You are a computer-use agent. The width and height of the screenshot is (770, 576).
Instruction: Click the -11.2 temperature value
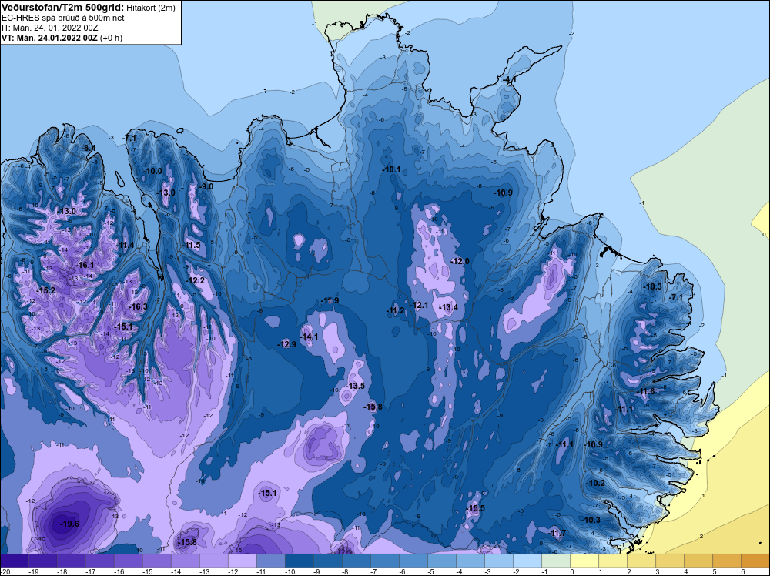click(x=395, y=310)
